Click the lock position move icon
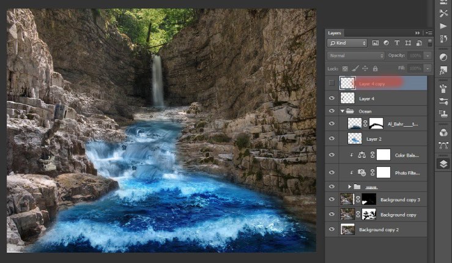Viewport: 452px width, 263px height. pyautogui.click(x=365, y=68)
